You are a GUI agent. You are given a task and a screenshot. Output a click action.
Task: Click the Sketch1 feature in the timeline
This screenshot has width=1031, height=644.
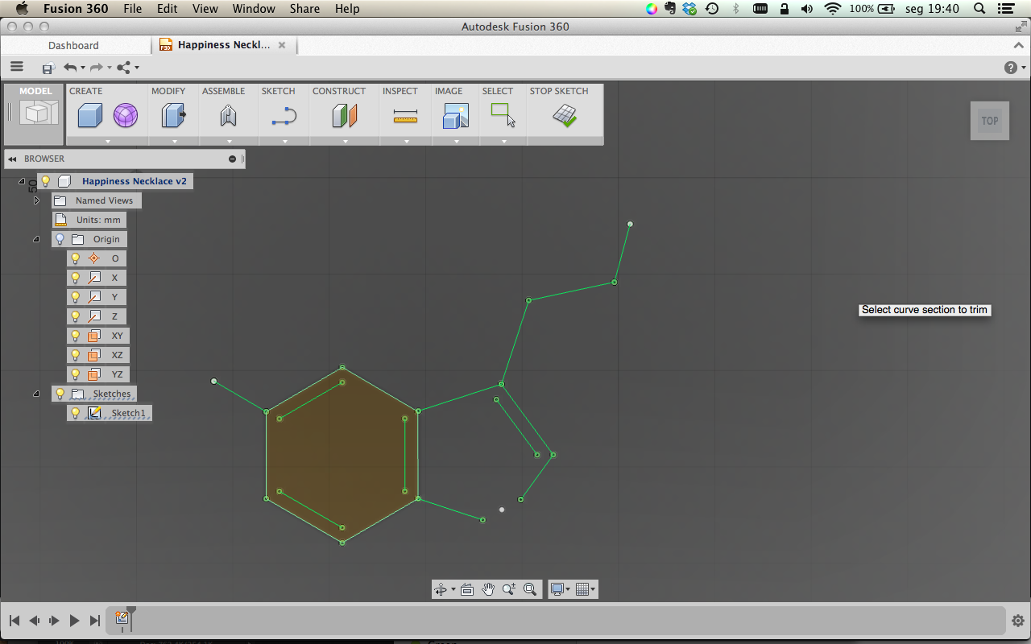(122, 618)
